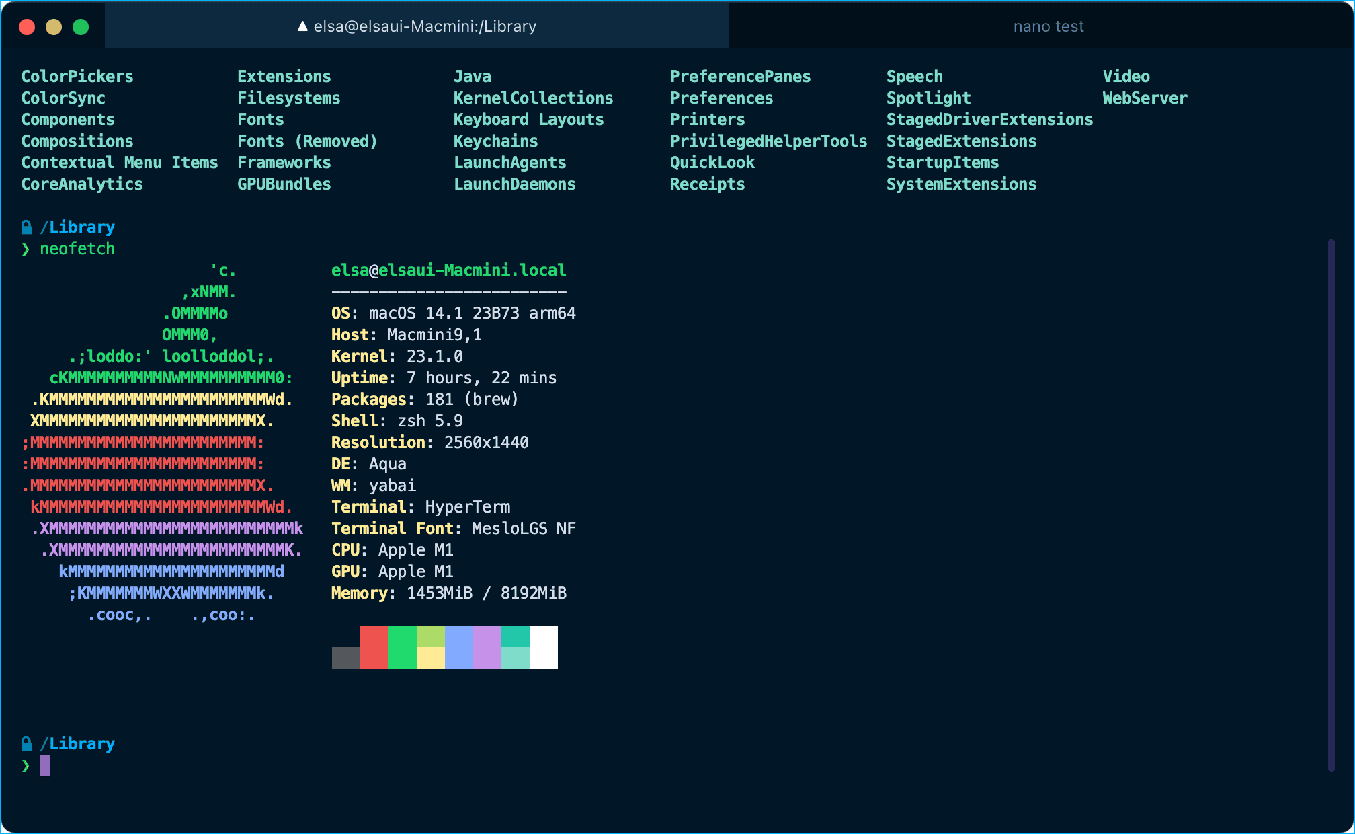1355x834 pixels.
Task: Click the lock icon beside bottom /Library prompt
Action: 27,744
